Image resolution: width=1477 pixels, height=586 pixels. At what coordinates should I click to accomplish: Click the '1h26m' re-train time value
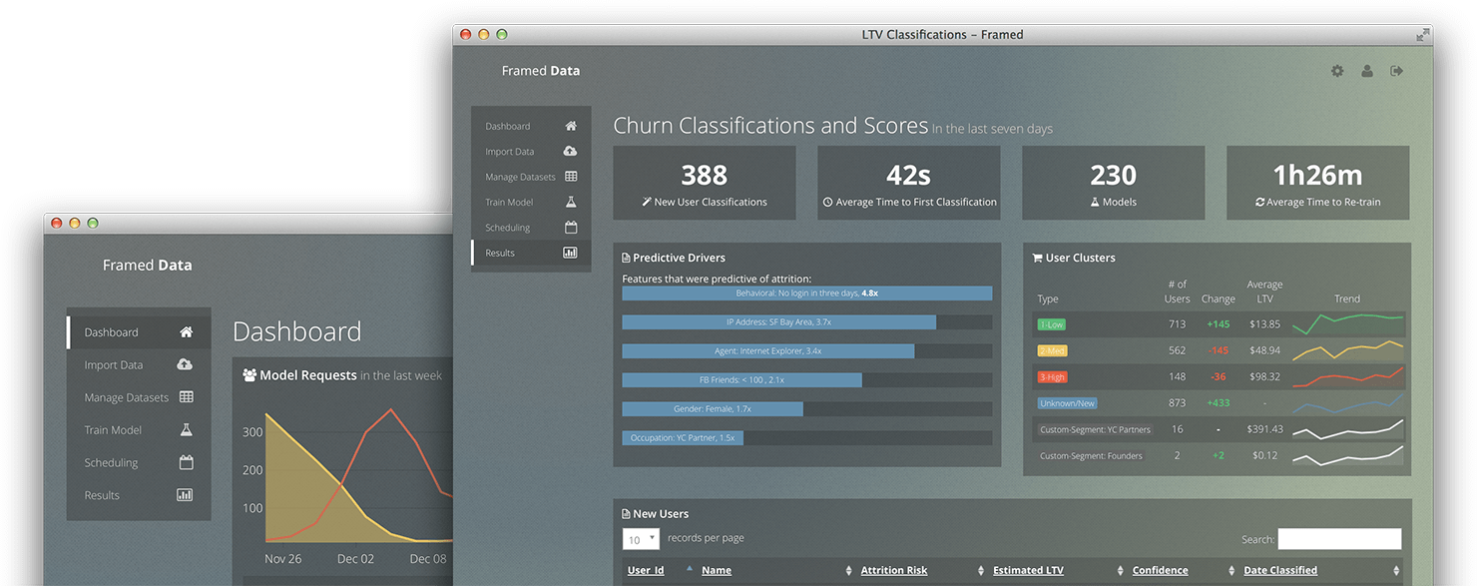(1317, 176)
